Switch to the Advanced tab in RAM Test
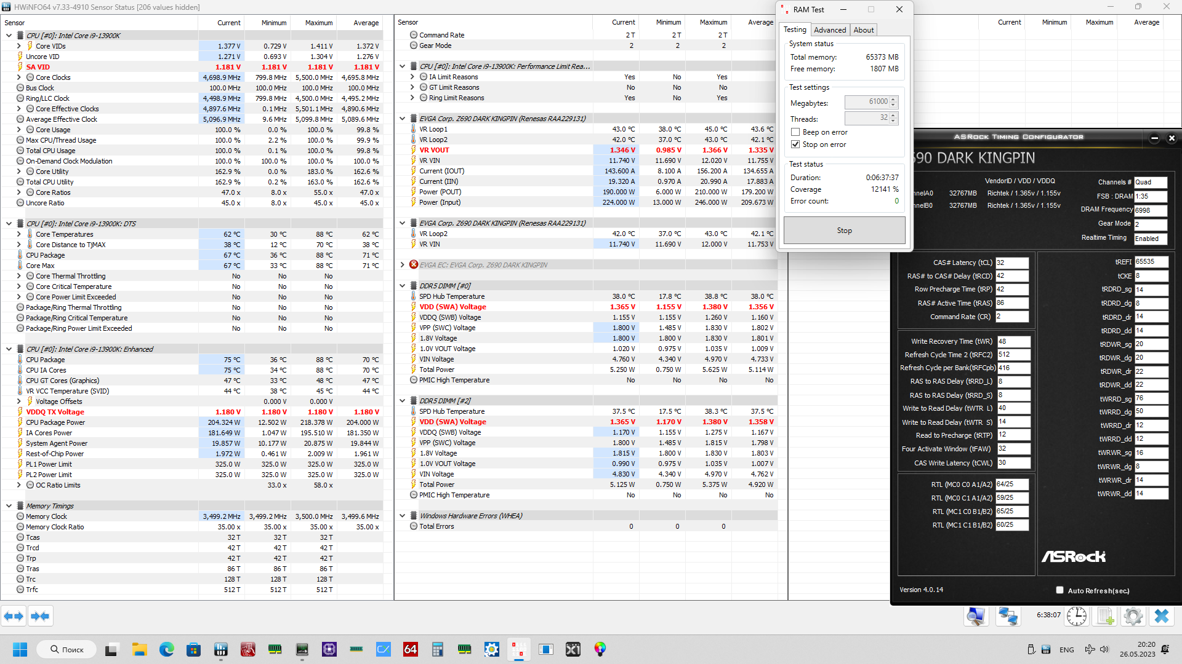The width and height of the screenshot is (1182, 664). [829, 30]
